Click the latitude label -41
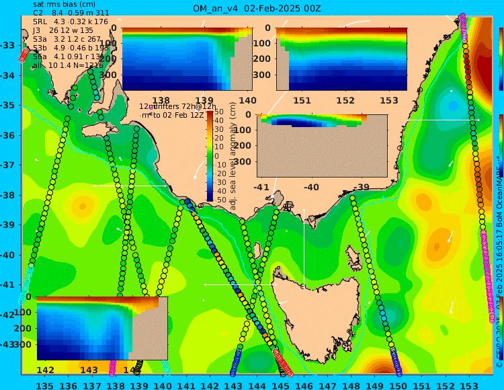504x390 pixels. tap(7, 285)
